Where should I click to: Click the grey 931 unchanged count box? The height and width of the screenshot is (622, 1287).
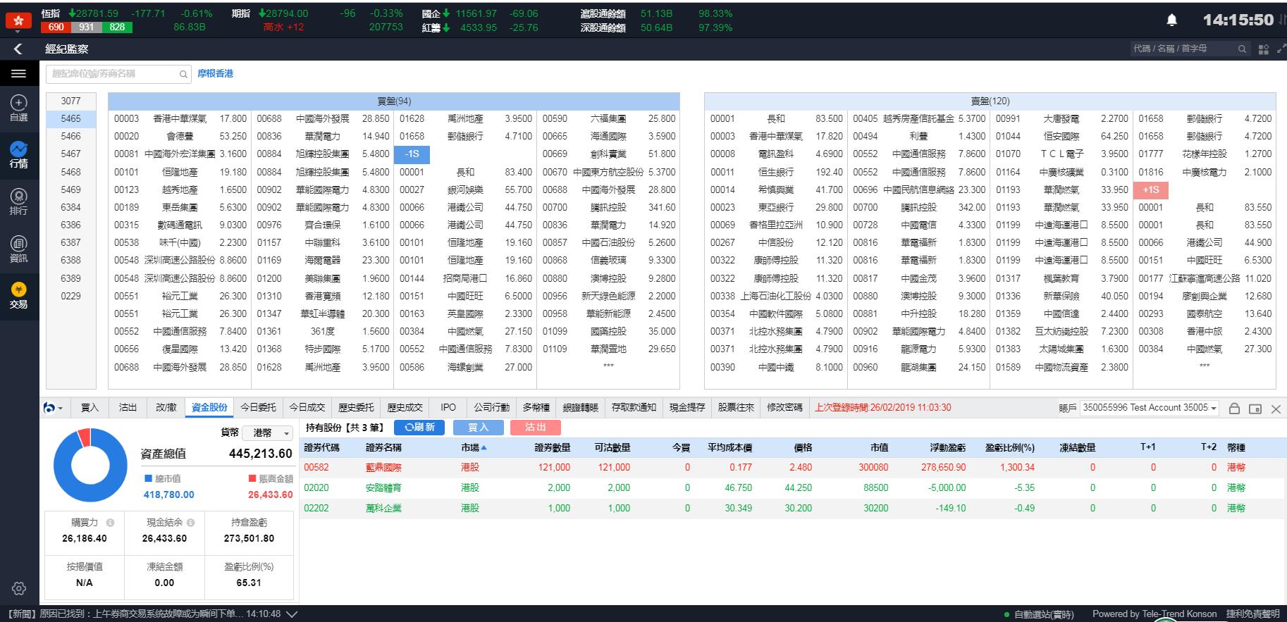tap(86, 27)
